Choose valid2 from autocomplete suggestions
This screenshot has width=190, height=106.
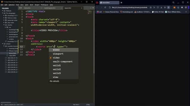pos(64,69)
